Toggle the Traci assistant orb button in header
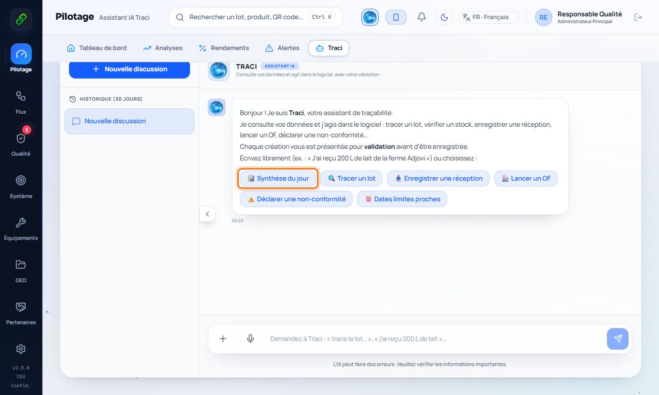 (370, 17)
